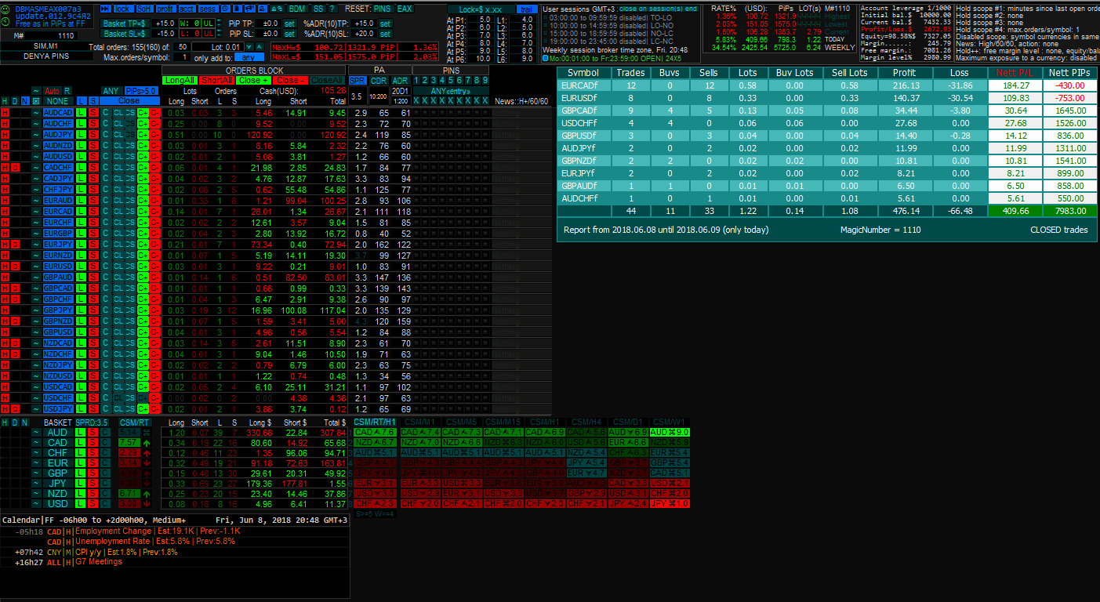Click the green up arrow in NZD basket row
The width and height of the screenshot is (1100, 602).
click(x=147, y=494)
